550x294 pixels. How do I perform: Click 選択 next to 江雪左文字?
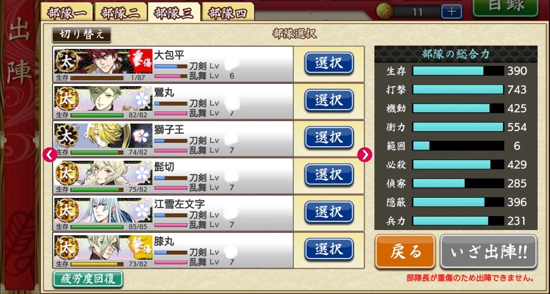click(x=329, y=212)
